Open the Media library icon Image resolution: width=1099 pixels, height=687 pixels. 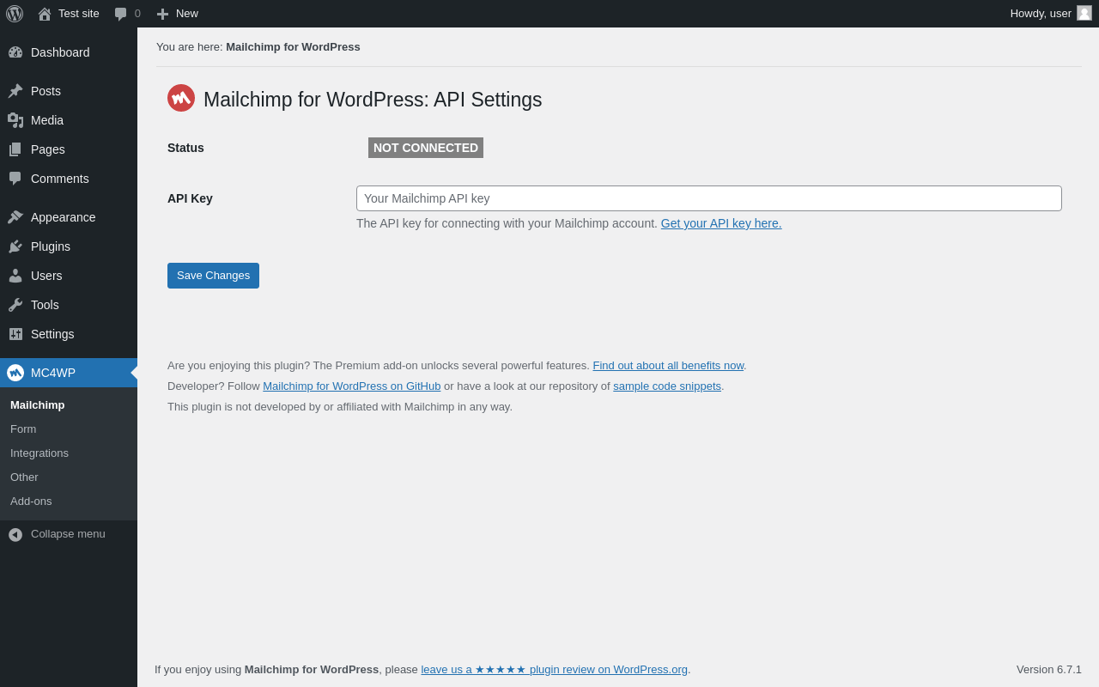(x=15, y=120)
